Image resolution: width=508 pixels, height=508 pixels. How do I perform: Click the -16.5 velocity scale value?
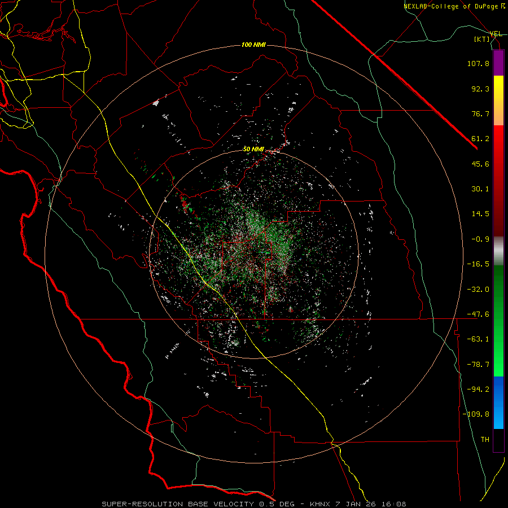coord(478,264)
